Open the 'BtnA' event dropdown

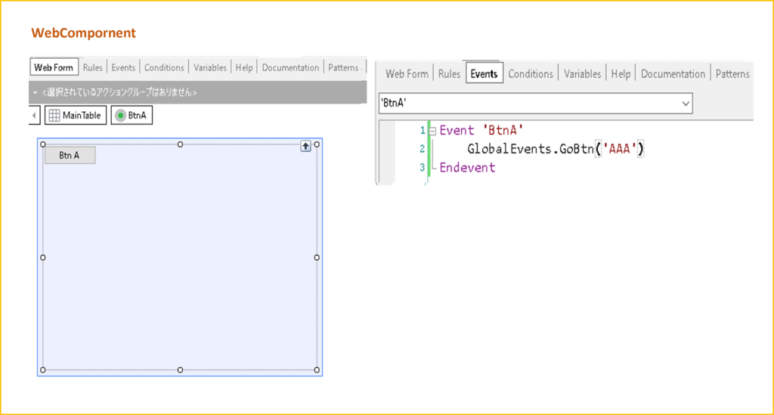[x=536, y=103]
